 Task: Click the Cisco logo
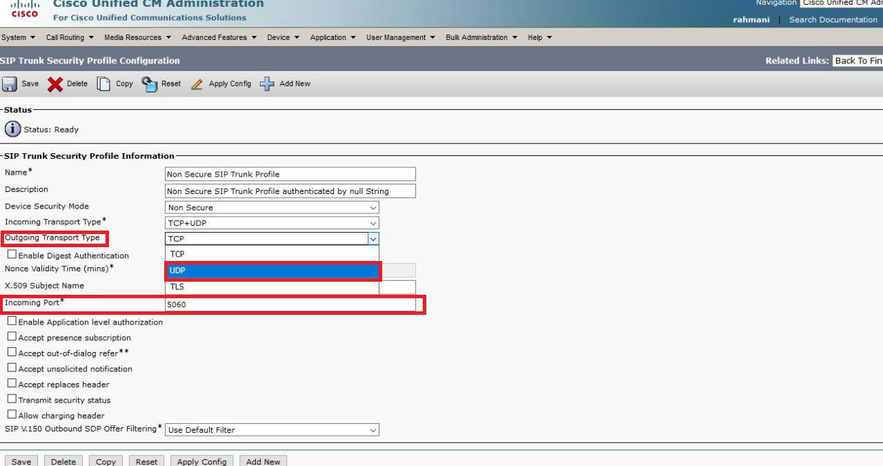[24, 10]
